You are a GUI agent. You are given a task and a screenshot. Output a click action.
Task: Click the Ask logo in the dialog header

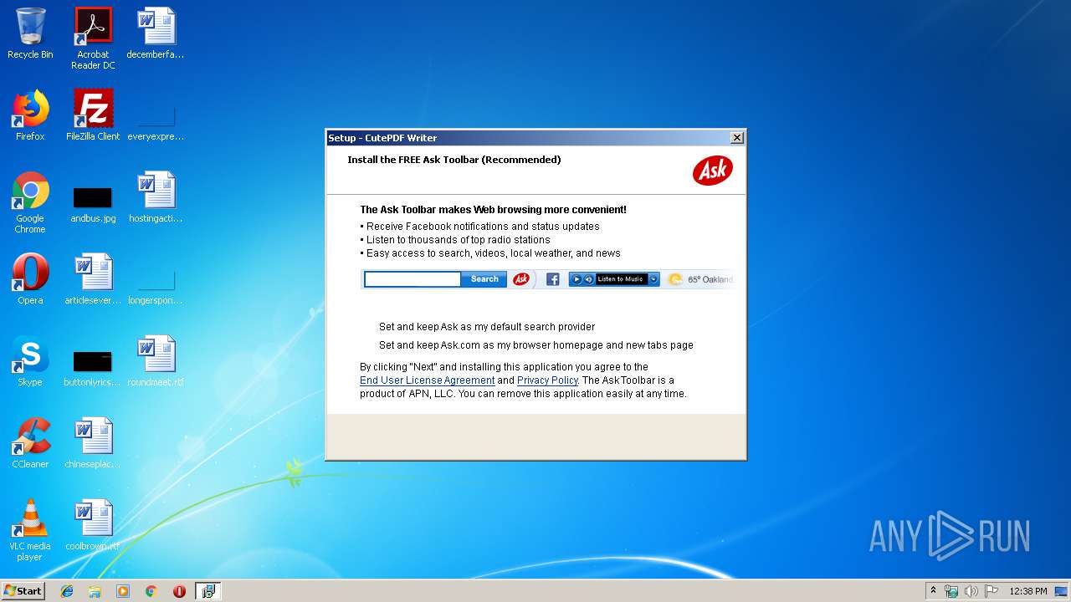pyautogui.click(x=713, y=171)
